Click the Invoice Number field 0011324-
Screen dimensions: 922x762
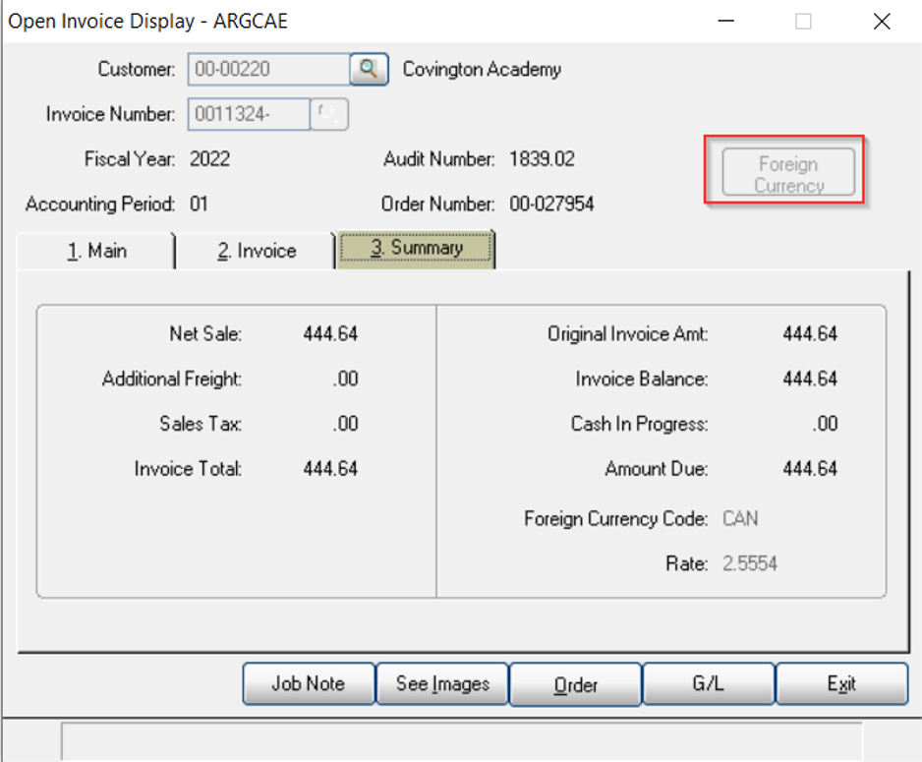point(249,114)
